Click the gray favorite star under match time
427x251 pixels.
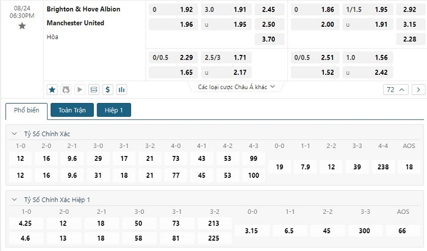pyautogui.click(x=22, y=26)
